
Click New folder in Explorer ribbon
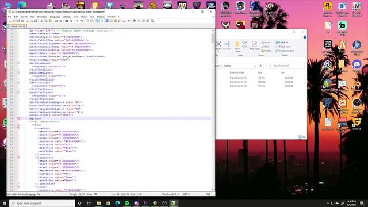[237, 47]
